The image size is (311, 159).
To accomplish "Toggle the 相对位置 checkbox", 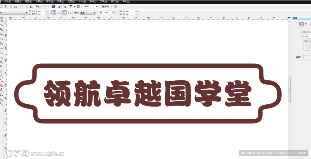I will point(303,41).
